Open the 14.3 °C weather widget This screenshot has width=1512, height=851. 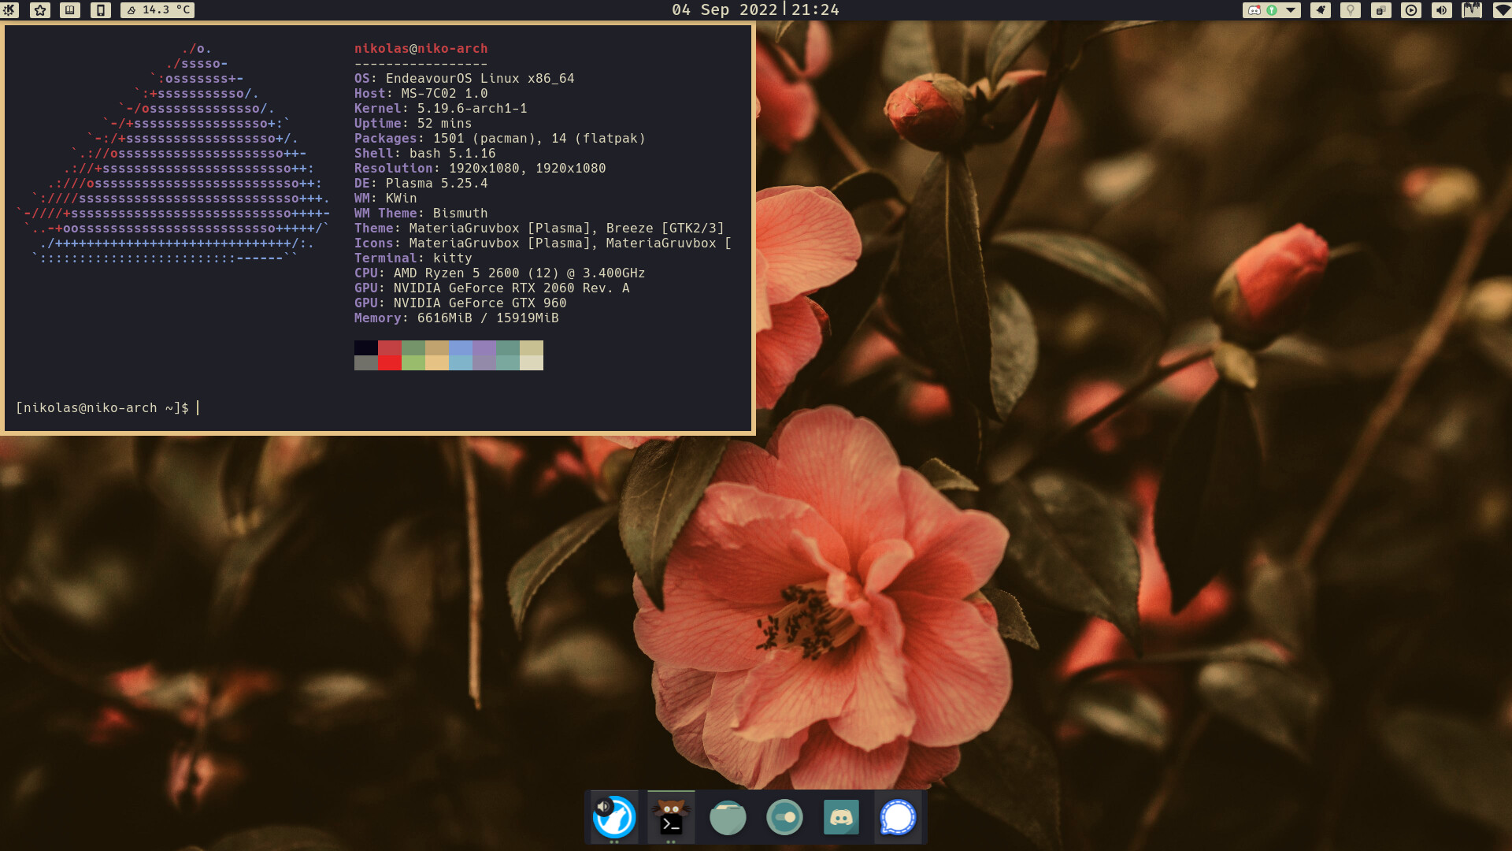click(x=157, y=10)
